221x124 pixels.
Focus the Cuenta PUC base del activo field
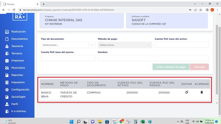point(182,45)
